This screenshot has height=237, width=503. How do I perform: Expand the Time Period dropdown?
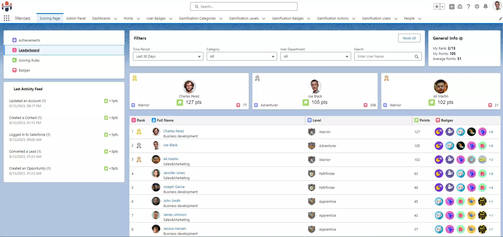pyautogui.click(x=168, y=56)
